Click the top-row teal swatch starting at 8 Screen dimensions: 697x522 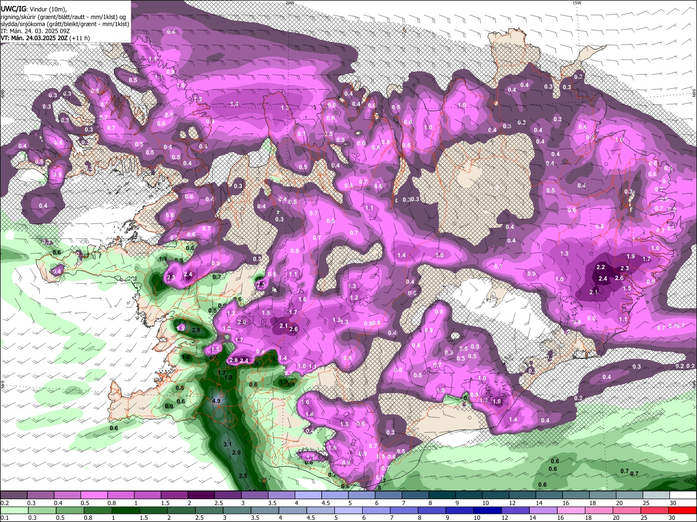[x=442, y=495]
